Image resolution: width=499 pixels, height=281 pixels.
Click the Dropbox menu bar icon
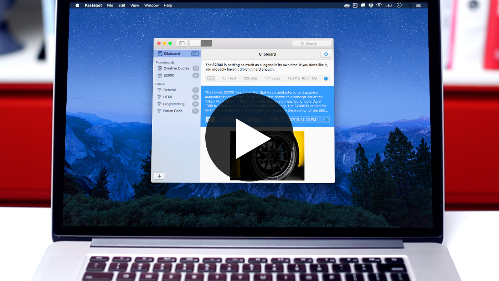pyautogui.click(x=371, y=5)
